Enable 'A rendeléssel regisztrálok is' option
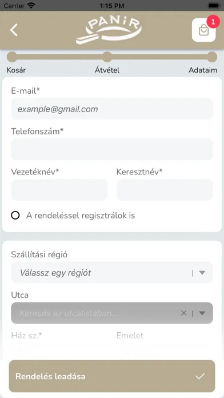Image resolution: width=224 pixels, height=398 pixels. [x=15, y=216]
